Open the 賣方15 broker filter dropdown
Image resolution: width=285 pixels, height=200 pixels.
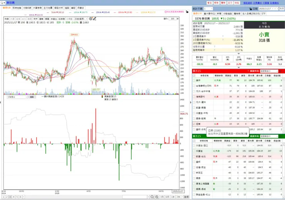coord(269,136)
